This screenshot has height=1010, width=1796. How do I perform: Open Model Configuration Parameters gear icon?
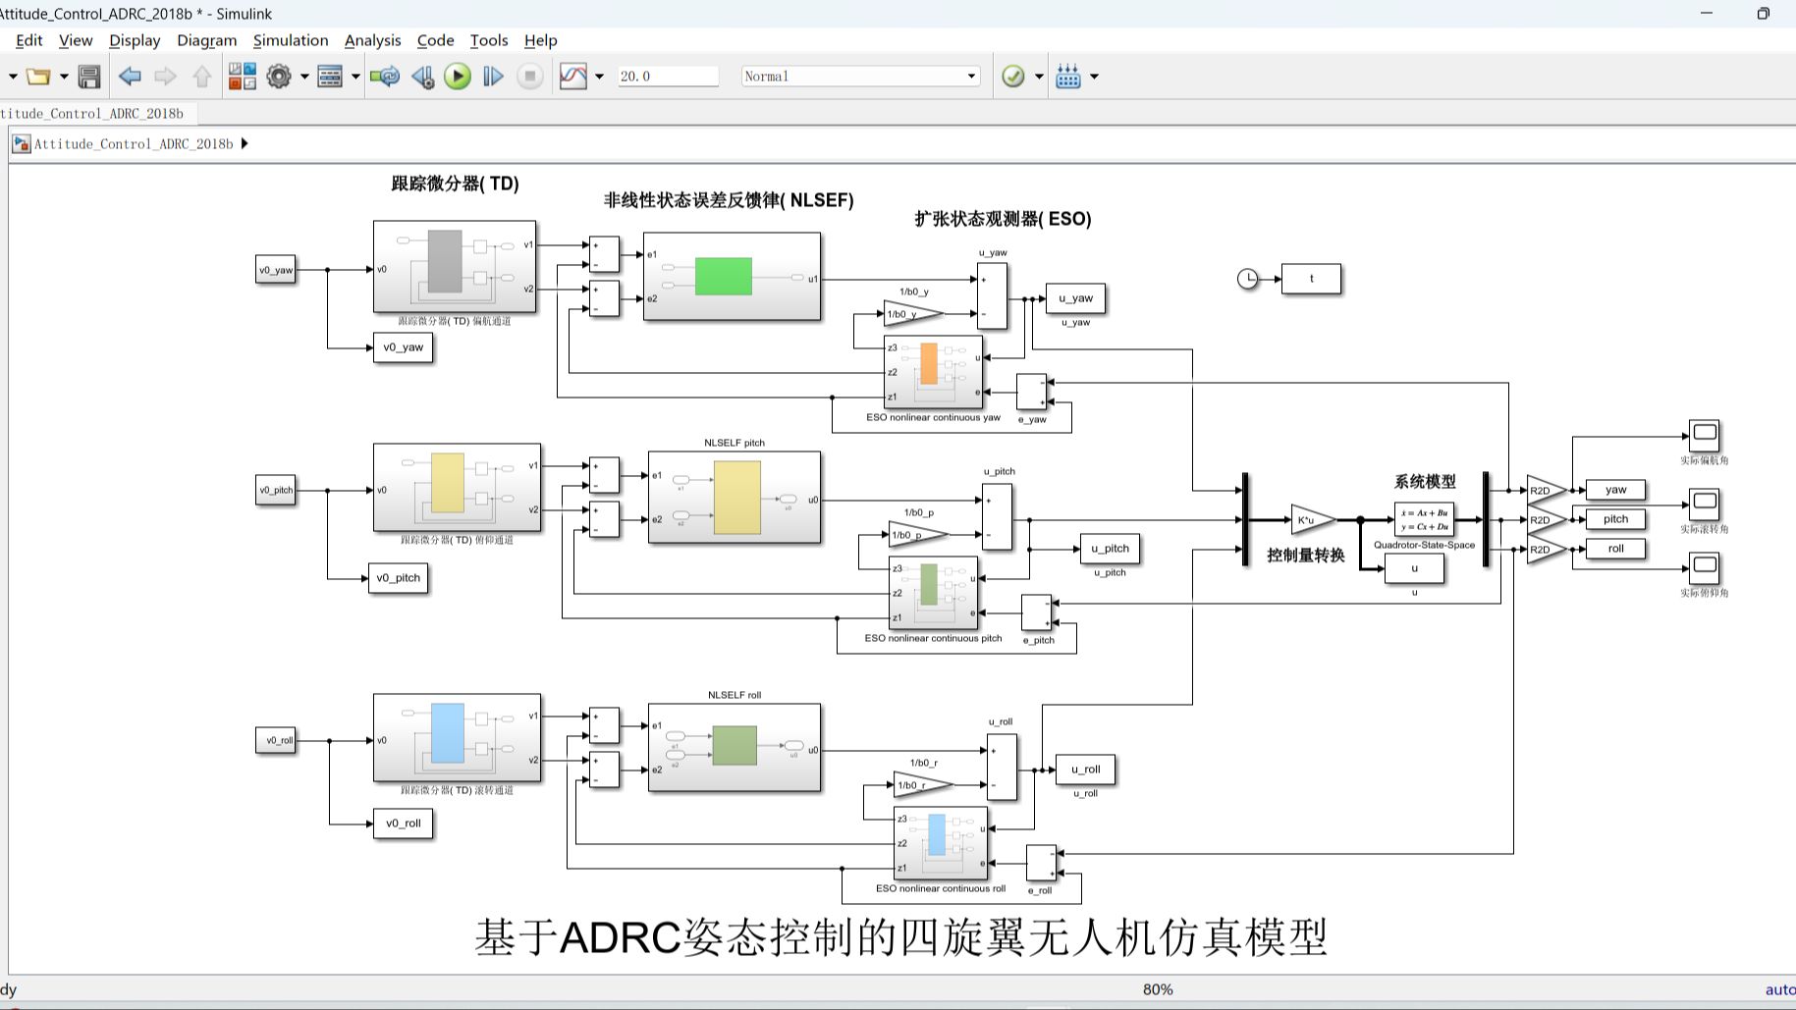click(278, 76)
